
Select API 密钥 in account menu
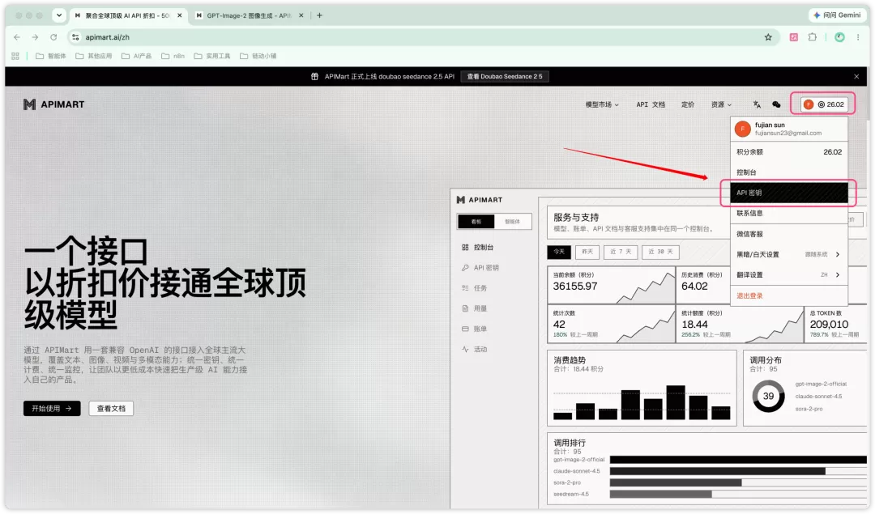point(789,193)
